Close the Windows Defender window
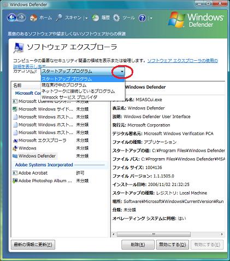This screenshot has height=261, width=230. (x=220, y=3)
